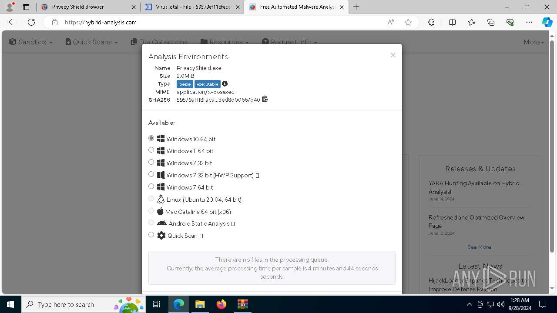Open File Explorer from taskbar
The image size is (557, 313).
[x=200, y=304]
